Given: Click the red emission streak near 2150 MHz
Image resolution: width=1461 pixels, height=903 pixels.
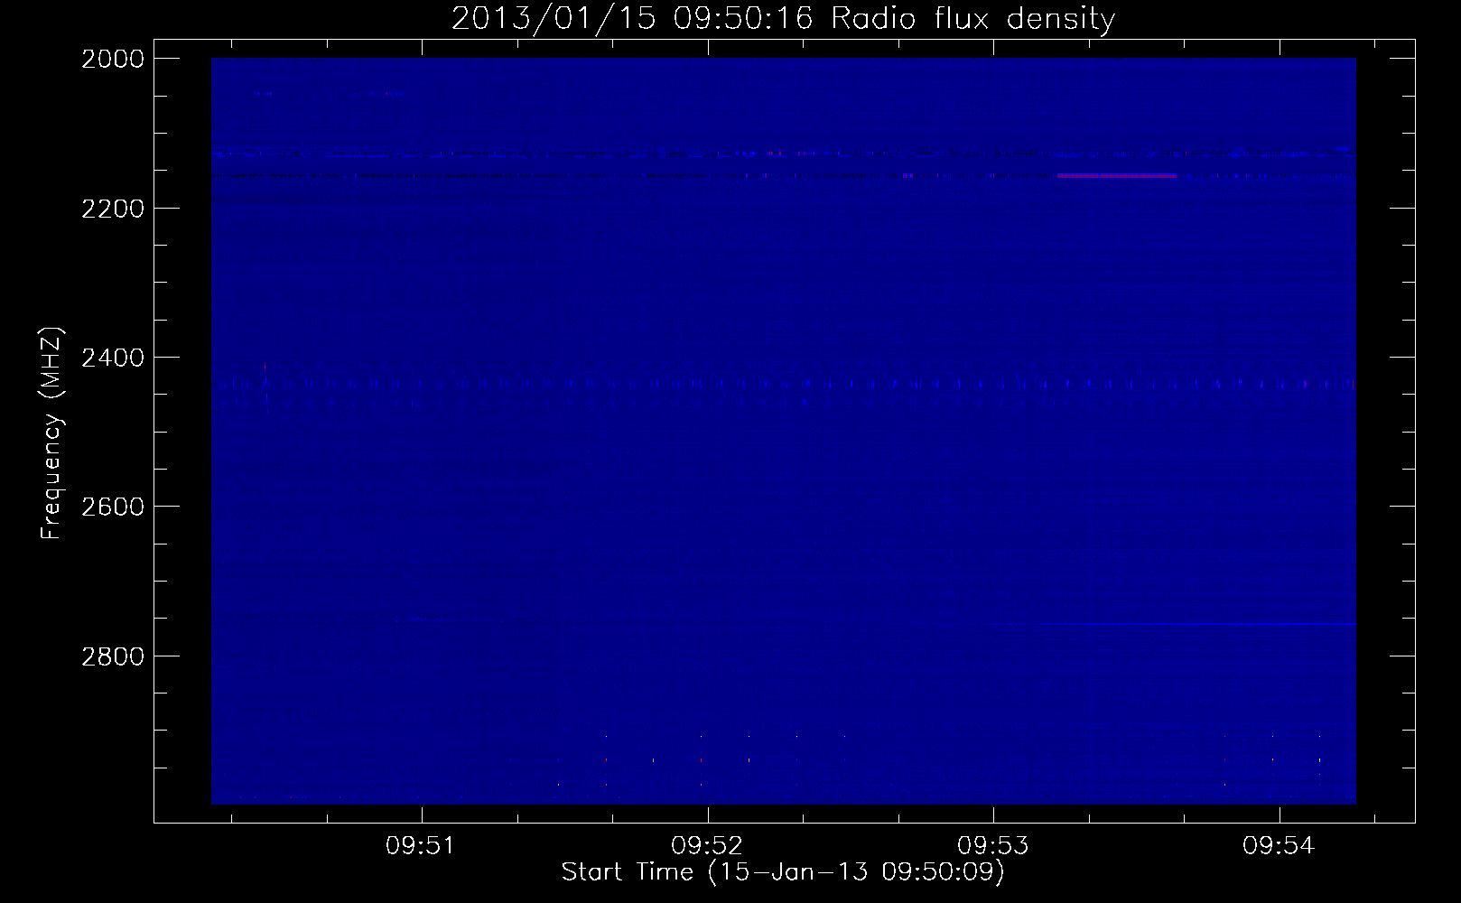Looking at the screenshot, I should (x=1117, y=175).
